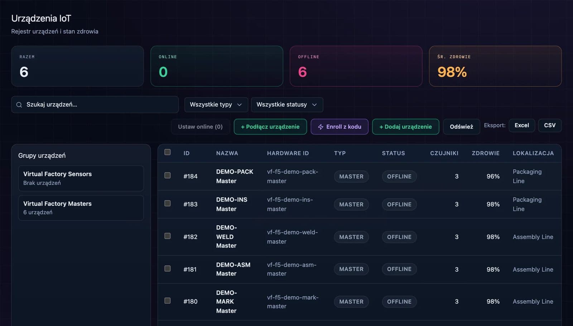Export as CSV
Viewport: 573px width, 326px height.
tap(550, 125)
